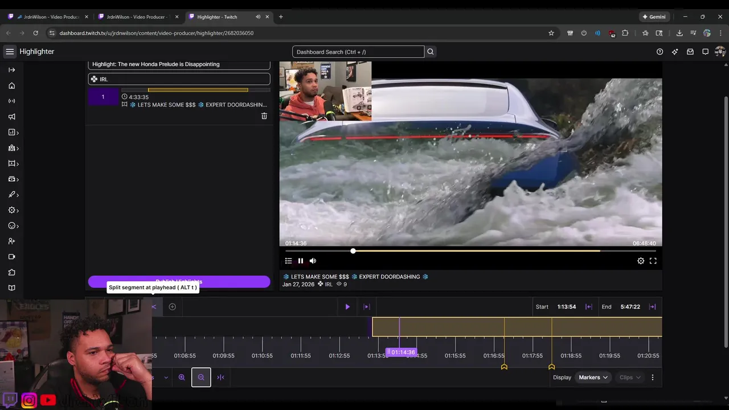
Task: Expand the Community sidebar section
Action: tap(13, 148)
